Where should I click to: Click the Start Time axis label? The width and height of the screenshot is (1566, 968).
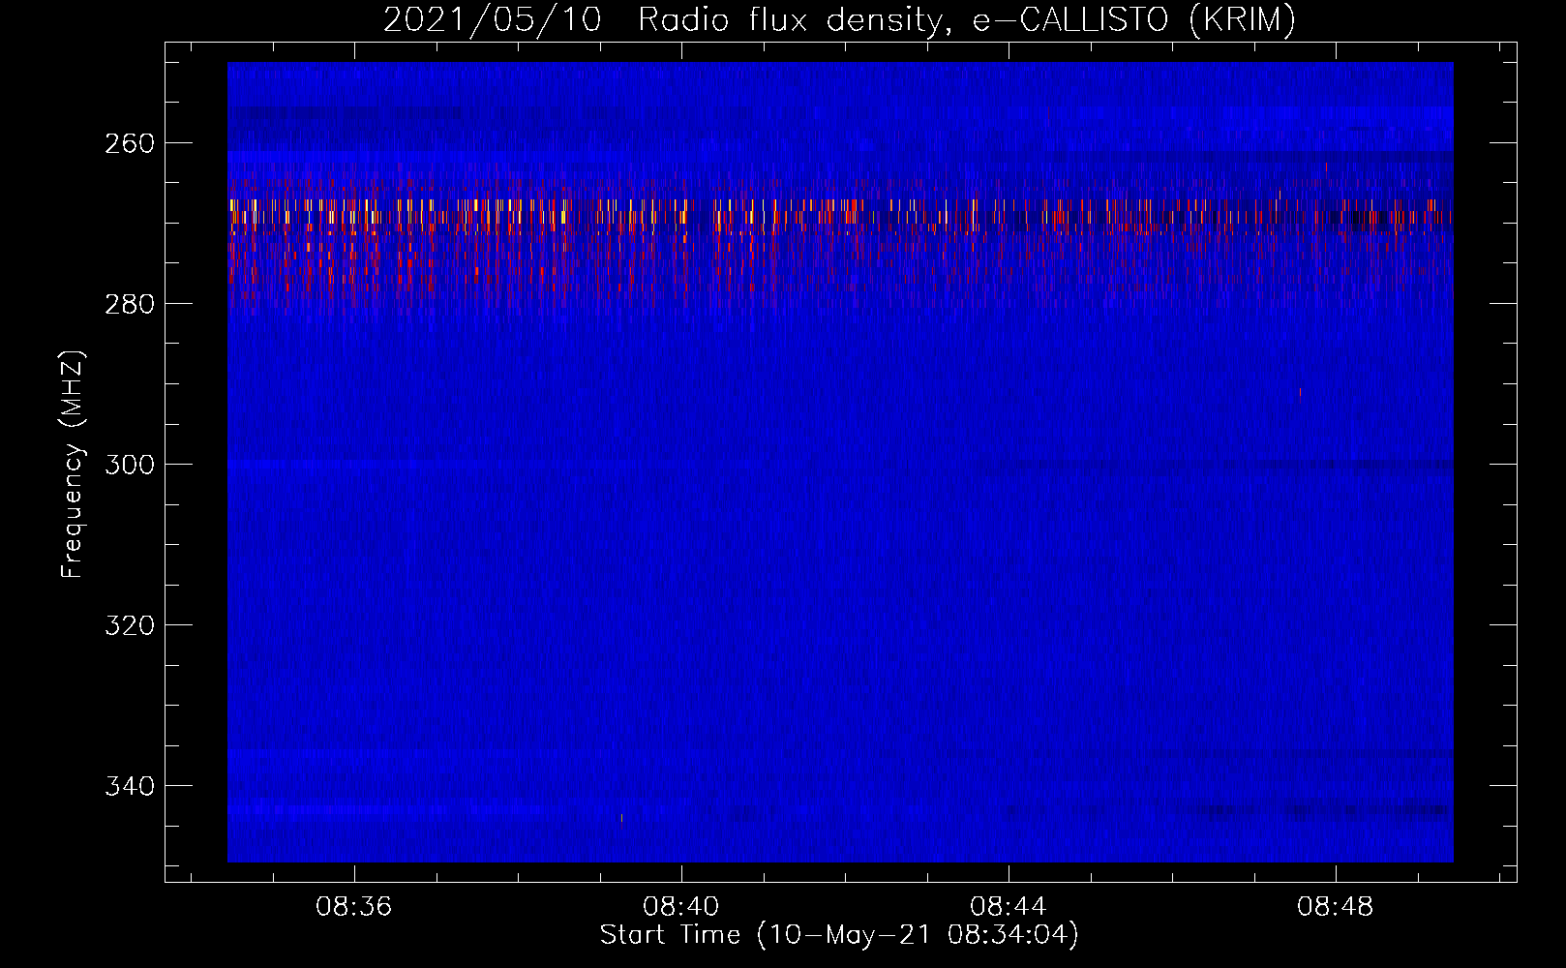839,936
